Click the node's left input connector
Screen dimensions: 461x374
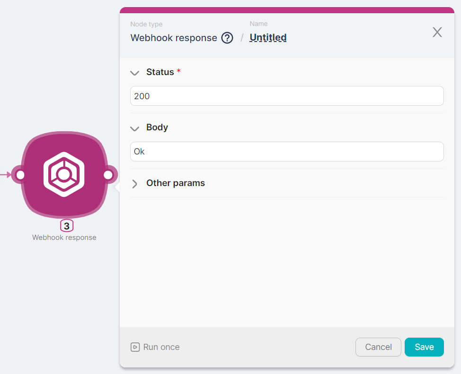tap(20, 175)
